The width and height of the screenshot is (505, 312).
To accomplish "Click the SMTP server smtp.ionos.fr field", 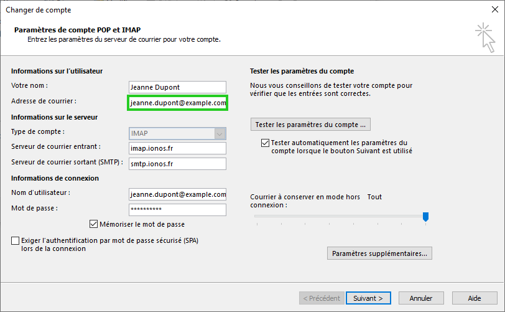I will click(177, 164).
